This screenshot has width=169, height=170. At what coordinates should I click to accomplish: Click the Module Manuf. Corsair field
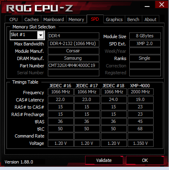pos(73,51)
